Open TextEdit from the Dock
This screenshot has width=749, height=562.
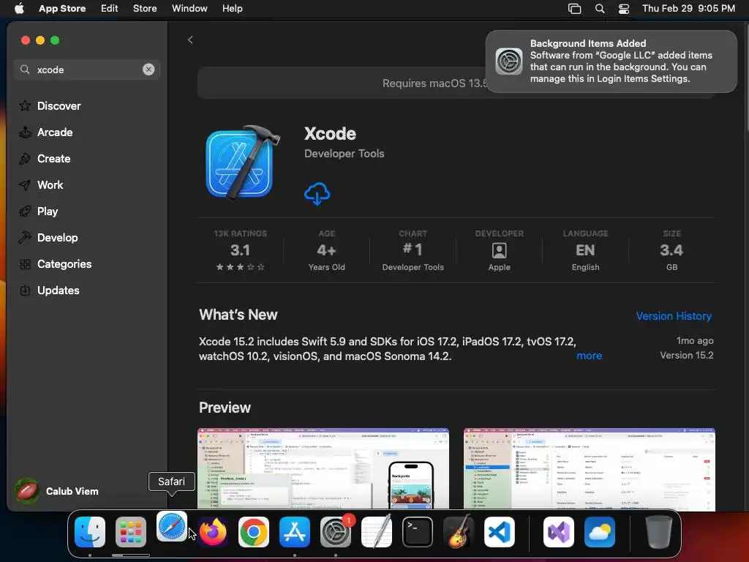point(377,532)
